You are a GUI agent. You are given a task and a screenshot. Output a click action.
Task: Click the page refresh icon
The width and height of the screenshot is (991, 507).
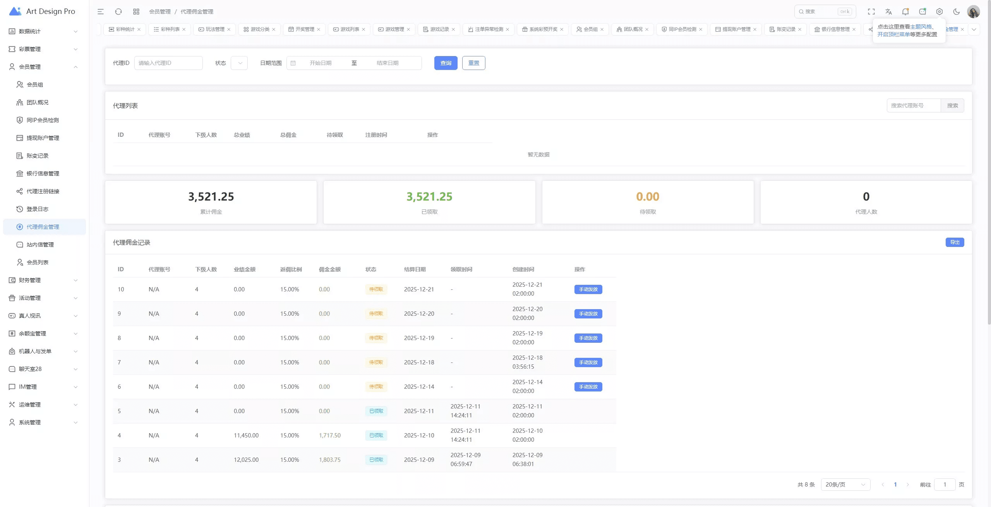[x=118, y=12]
